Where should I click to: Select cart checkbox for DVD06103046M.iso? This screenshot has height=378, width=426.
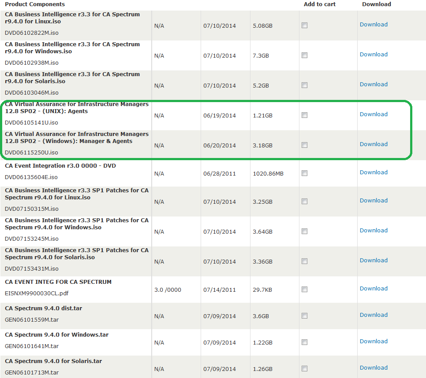304,85
